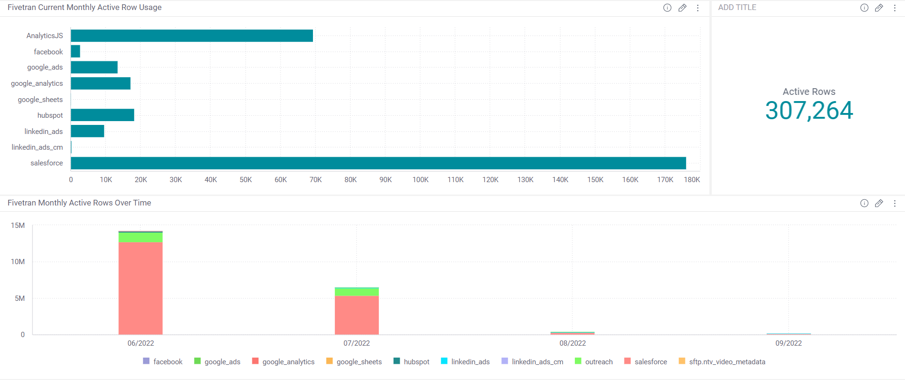Image resolution: width=905 pixels, height=380 pixels.
Task: Toggle hubspot series in legend
Action: [x=411, y=361]
